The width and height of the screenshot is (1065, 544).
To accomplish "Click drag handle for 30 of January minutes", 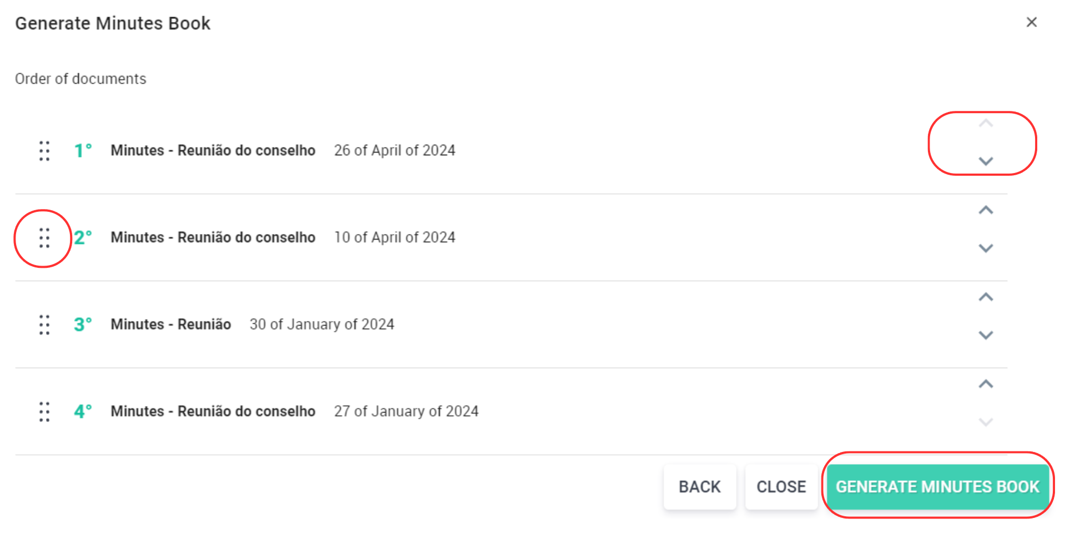I will (44, 325).
